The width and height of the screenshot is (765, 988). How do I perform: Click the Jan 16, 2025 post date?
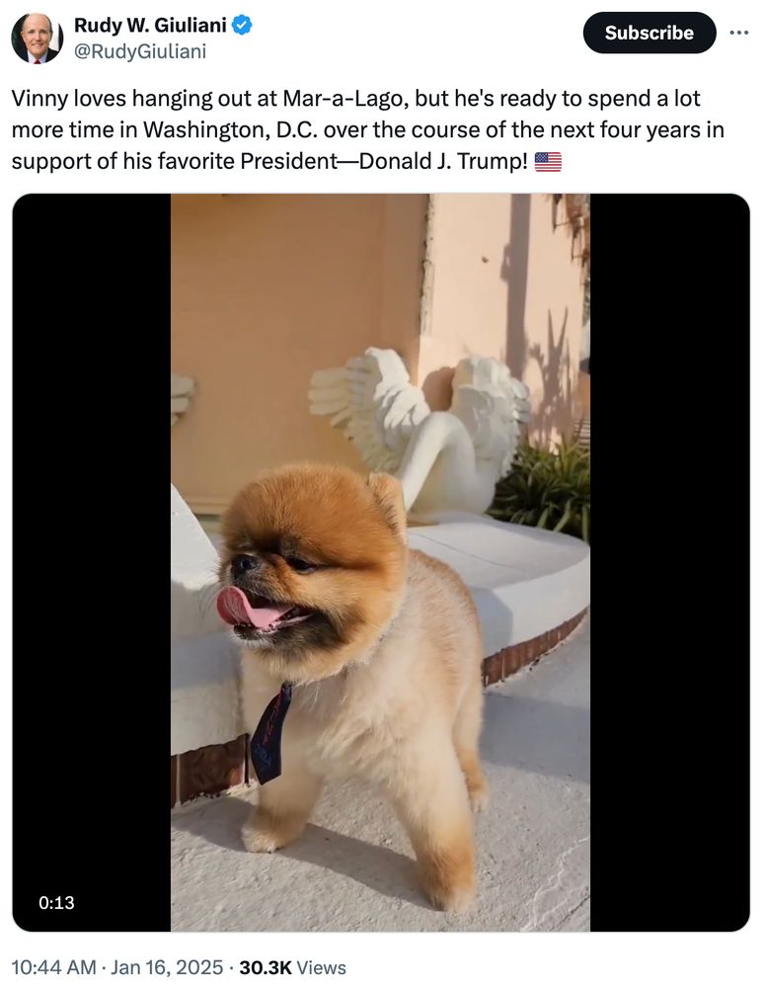pyautogui.click(x=167, y=967)
